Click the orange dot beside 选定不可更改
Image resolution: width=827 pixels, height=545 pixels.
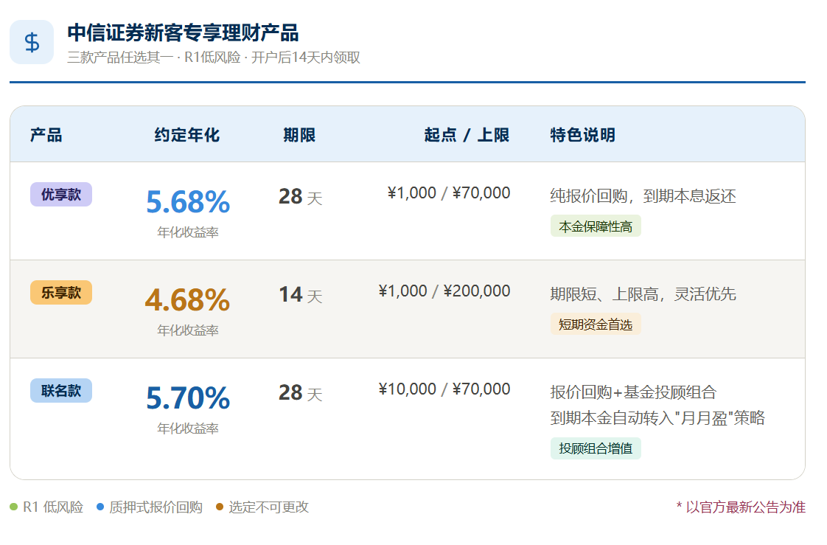[220, 507]
